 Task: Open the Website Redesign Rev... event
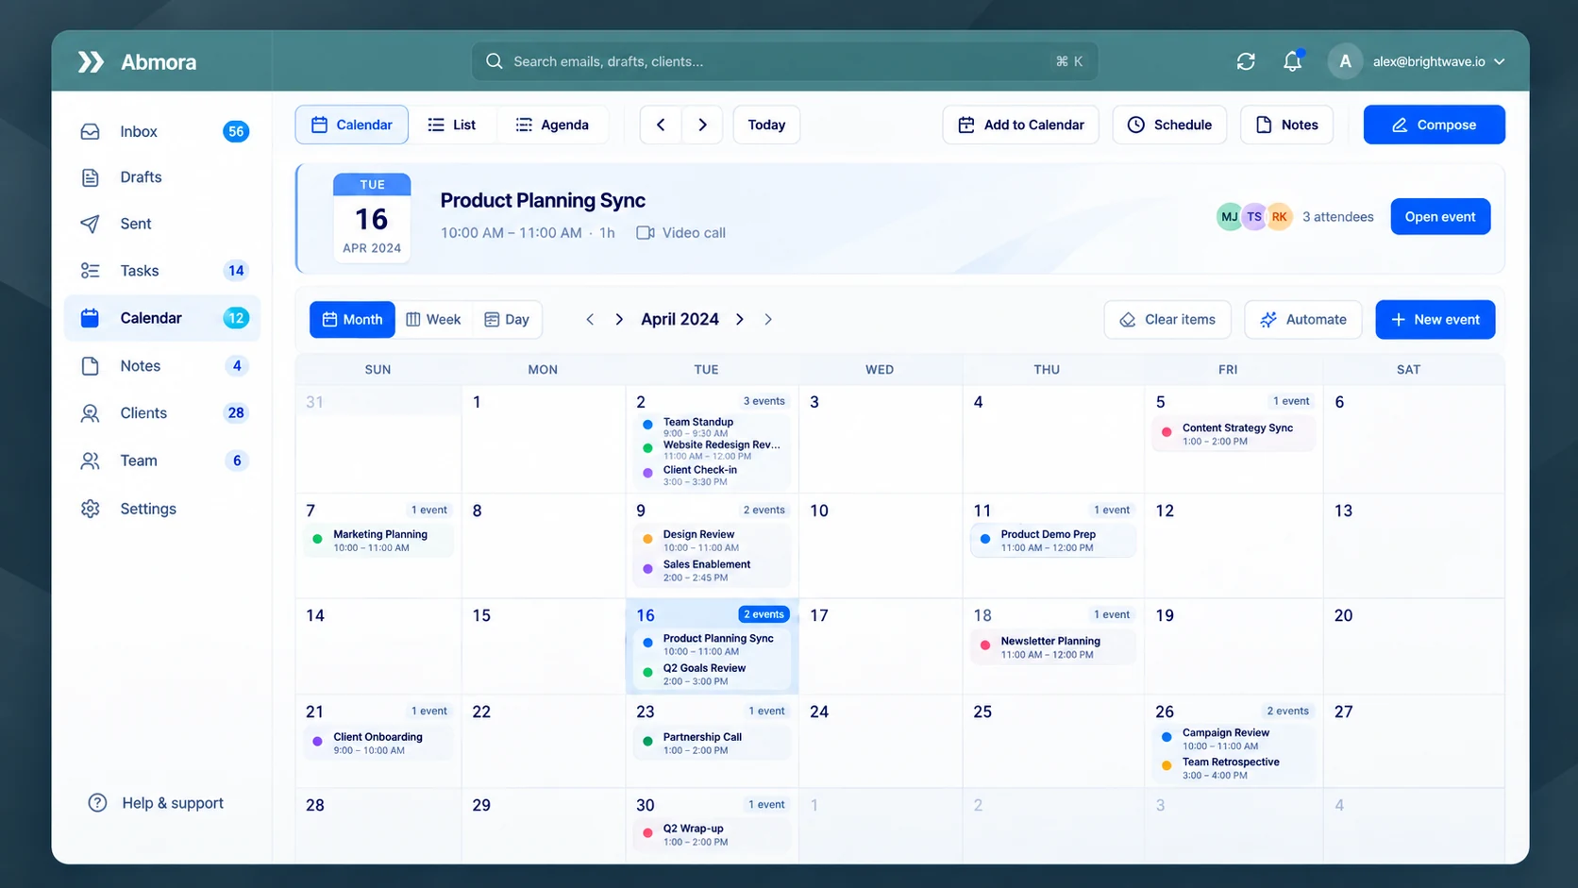(x=712, y=450)
